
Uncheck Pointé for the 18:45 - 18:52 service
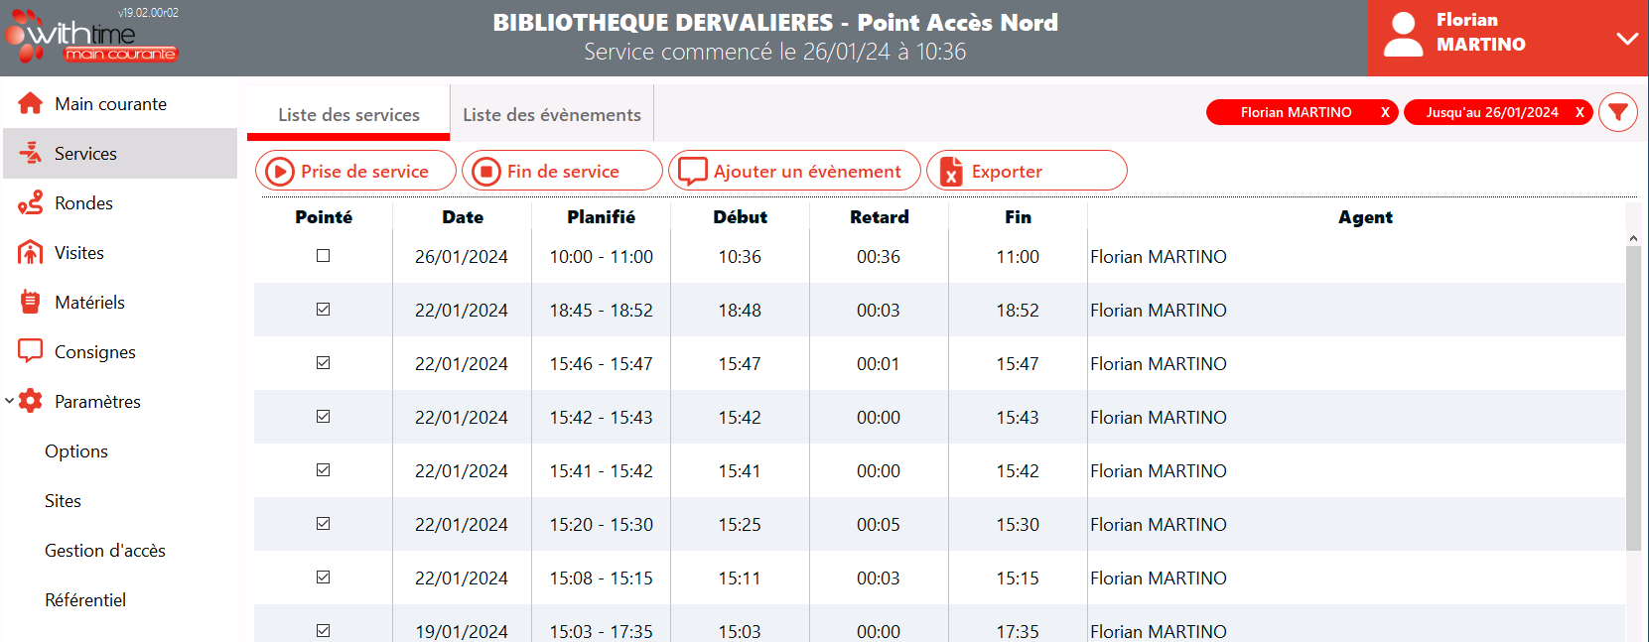click(x=323, y=310)
